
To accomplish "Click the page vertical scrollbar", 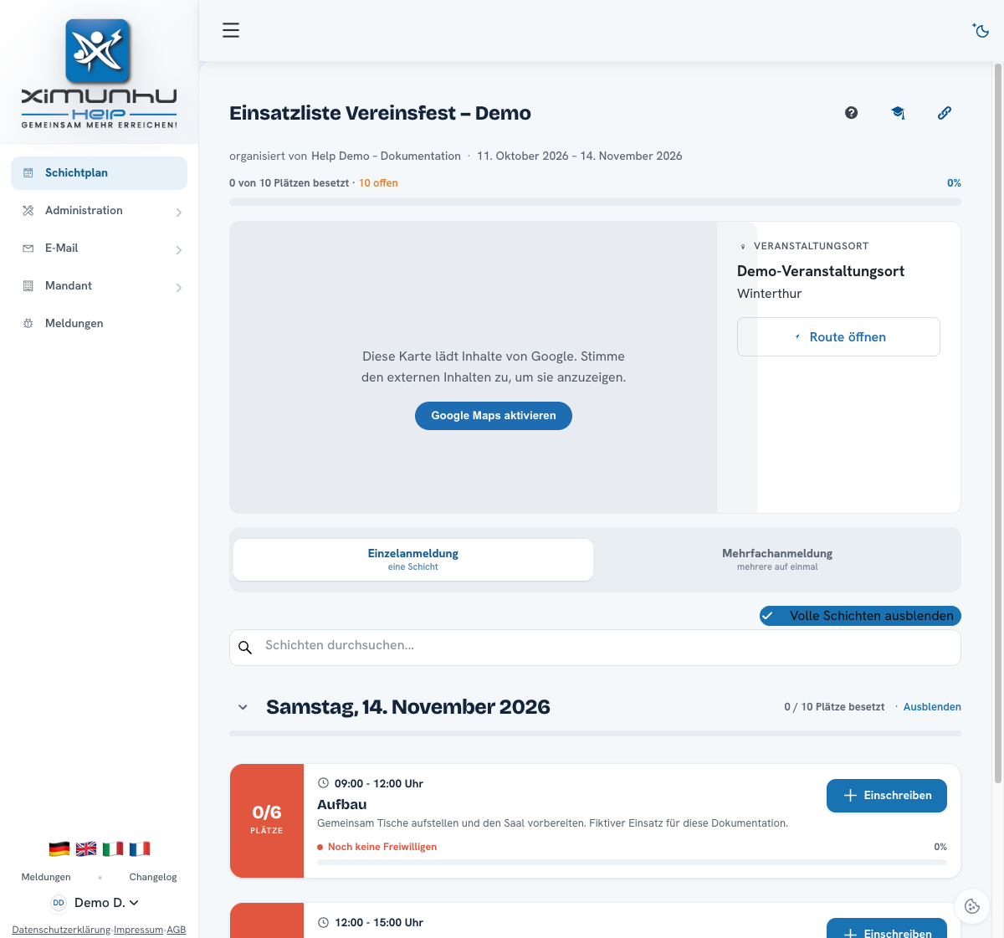I will [997, 423].
